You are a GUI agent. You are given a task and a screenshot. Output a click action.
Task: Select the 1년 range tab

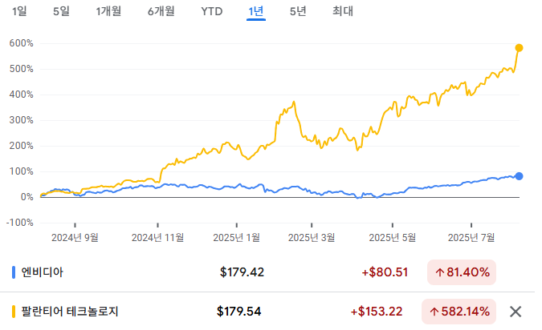coord(256,11)
